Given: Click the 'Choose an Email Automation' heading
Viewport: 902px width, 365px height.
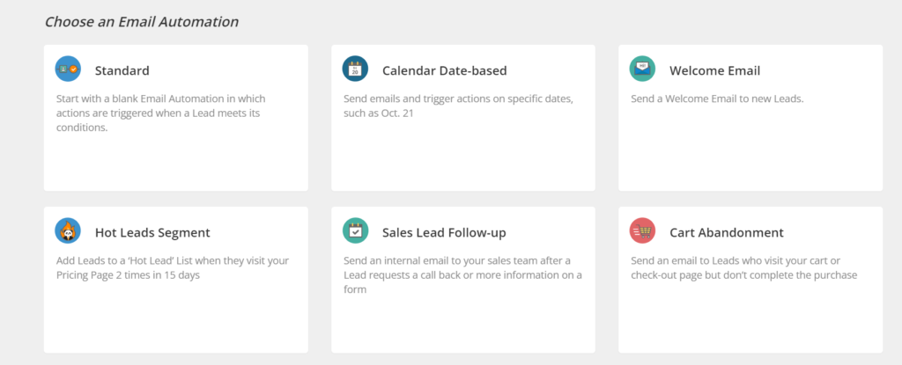Looking at the screenshot, I should pos(142,22).
